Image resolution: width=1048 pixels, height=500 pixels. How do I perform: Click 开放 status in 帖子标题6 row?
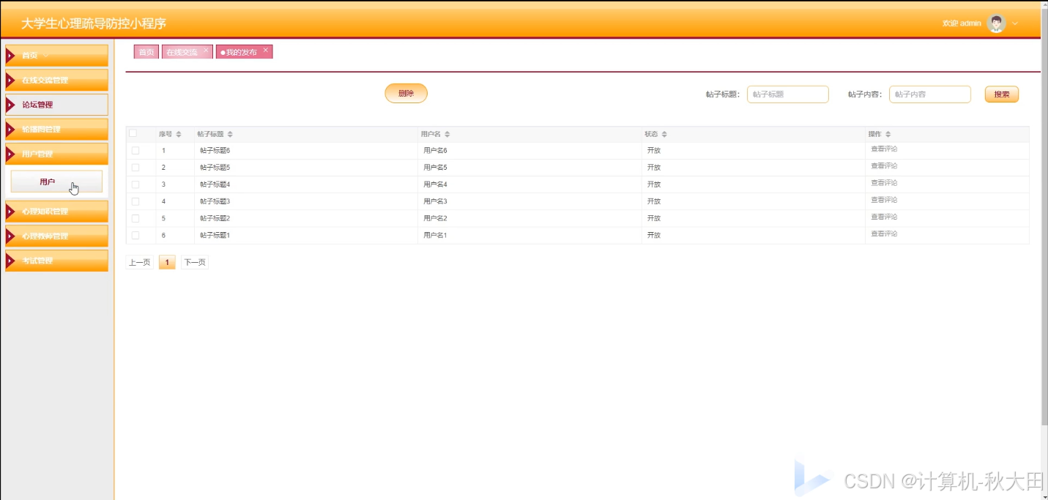(654, 151)
